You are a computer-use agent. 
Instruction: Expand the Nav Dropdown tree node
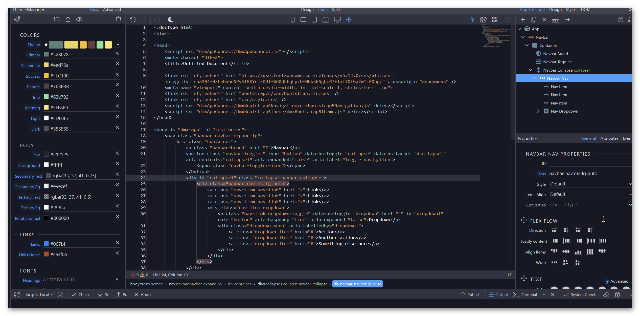point(538,111)
